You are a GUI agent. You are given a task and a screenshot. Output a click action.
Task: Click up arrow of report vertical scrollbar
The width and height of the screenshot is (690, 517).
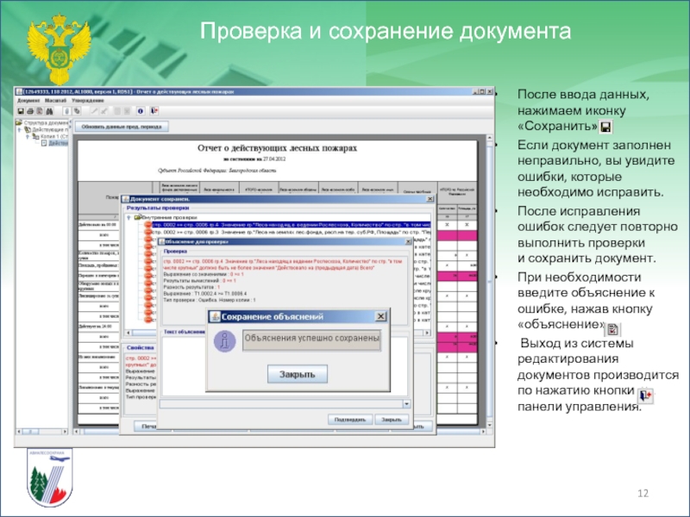(x=489, y=138)
